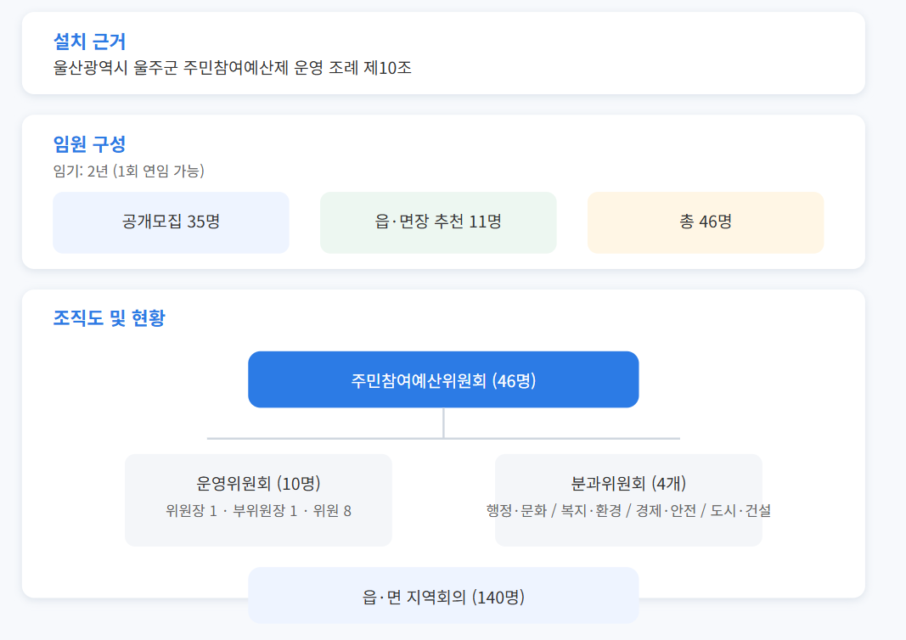Image resolution: width=906 pixels, height=640 pixels.
Task: Open the 운영위원회 (10명) card
Action: click(x=258, y=500)
